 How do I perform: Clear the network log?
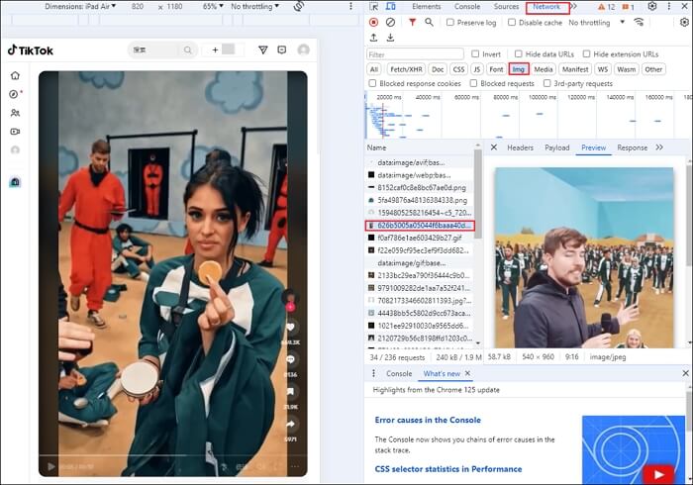(390, 22)
